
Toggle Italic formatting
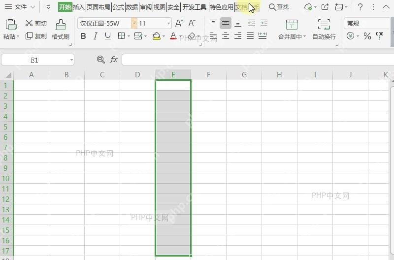[x=95, y=36]
